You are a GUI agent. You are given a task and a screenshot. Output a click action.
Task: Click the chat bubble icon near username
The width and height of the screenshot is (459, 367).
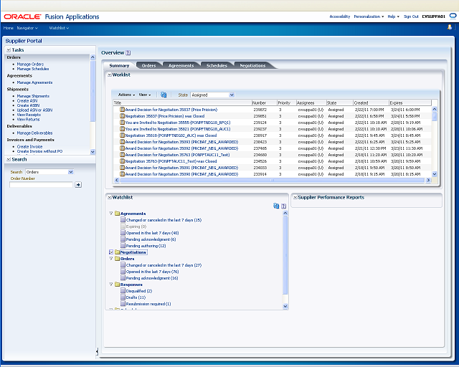click(453, 16)
